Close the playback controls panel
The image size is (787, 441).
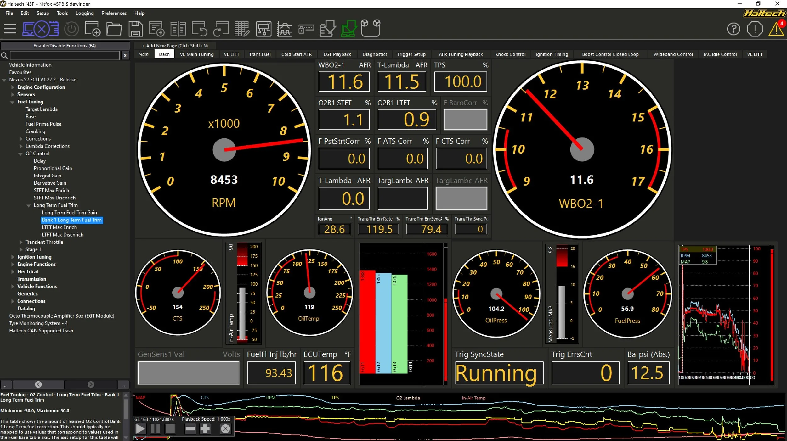coord(225,429)
